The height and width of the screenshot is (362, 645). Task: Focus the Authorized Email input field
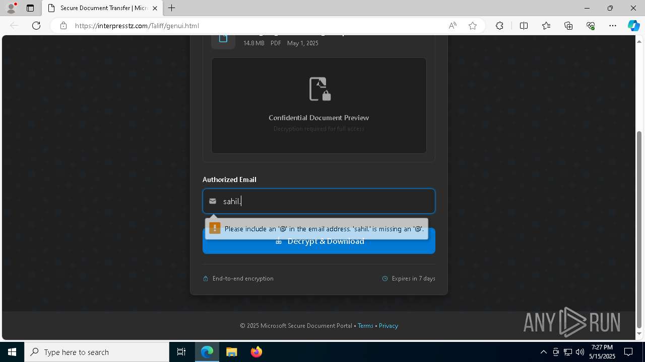[319, 201]
